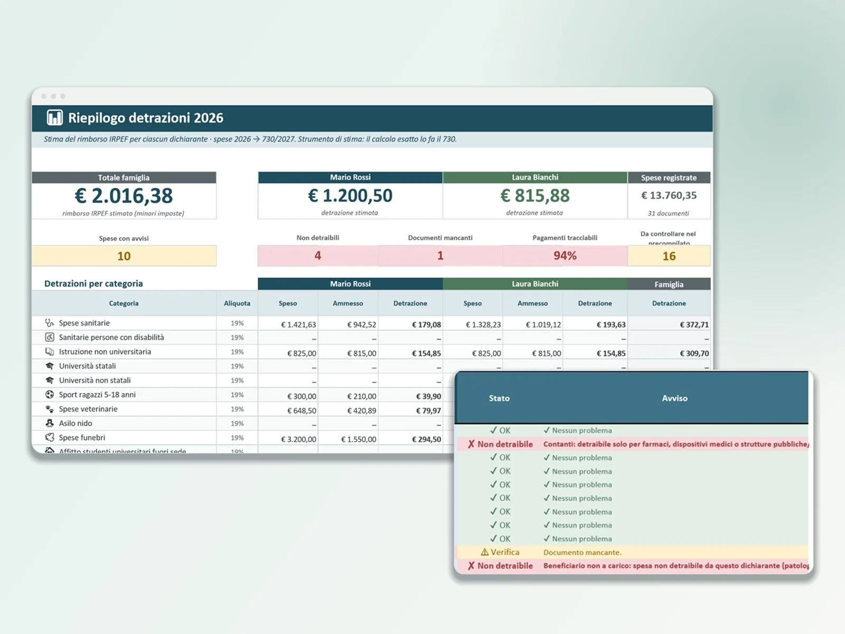The height and width of the screenshot is (634, 845).
Task: Click the 31 documenti label under Spese registrate
Action: point(669,213)
